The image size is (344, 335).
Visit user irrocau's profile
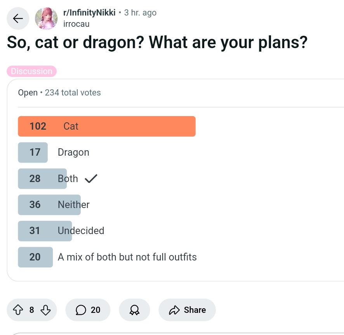(76, 24)
